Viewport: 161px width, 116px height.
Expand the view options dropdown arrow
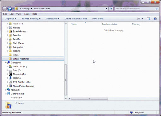coord(142,19)
